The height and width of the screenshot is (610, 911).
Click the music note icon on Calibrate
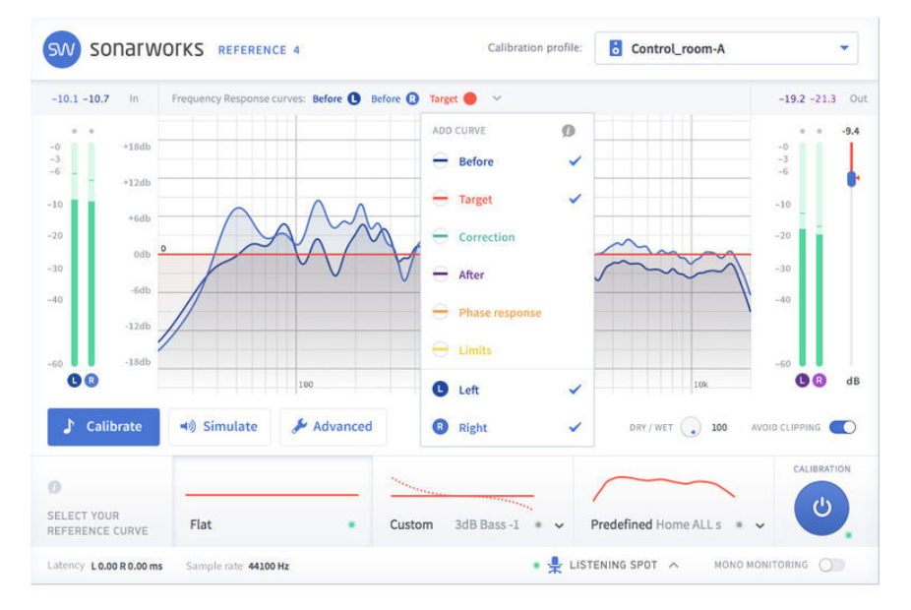[x=69, y=426]
